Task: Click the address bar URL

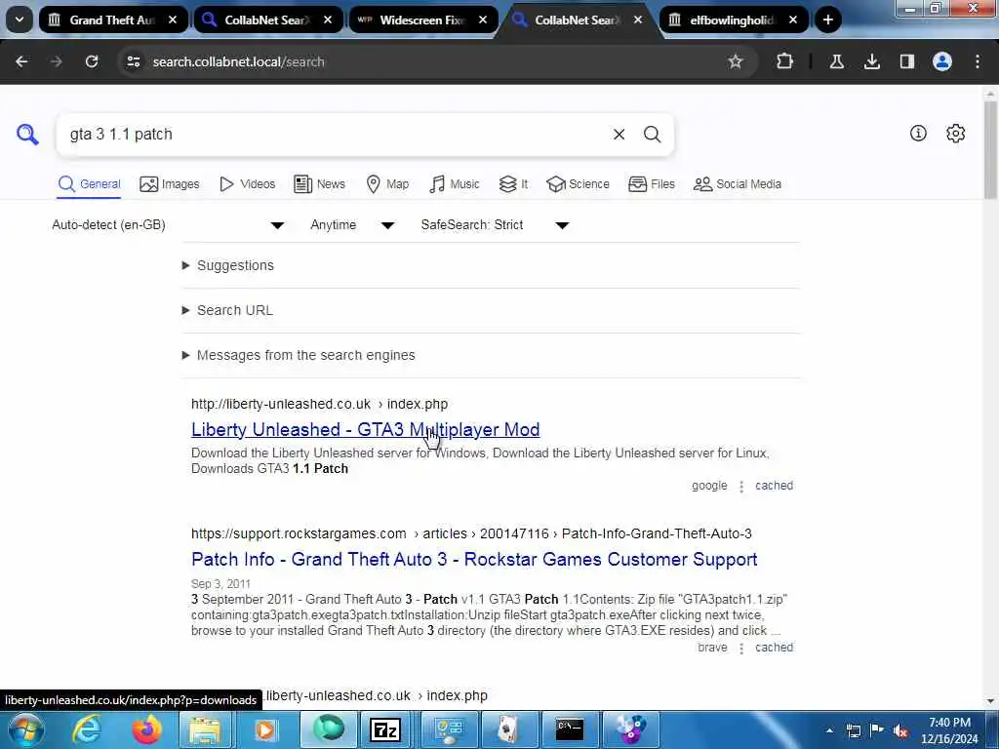Action: pyautogui.click(x=238, y=61)
